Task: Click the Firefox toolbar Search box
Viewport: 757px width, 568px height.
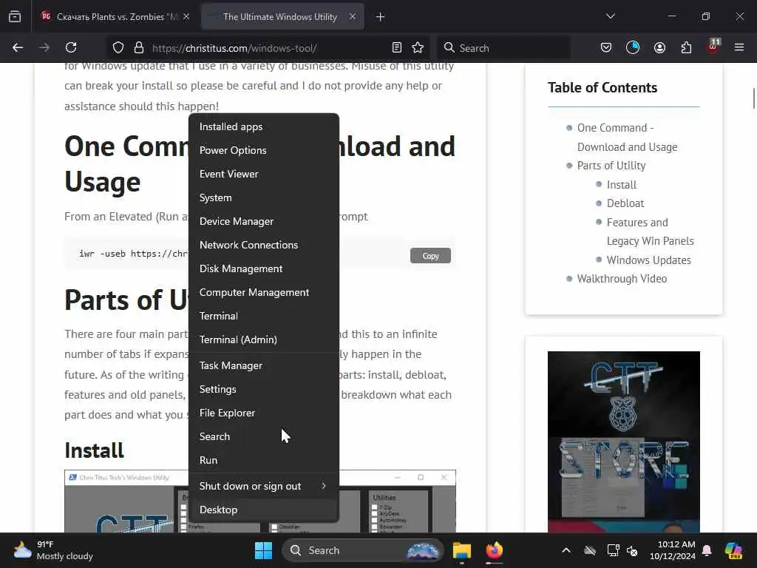Action: (503, 48)
